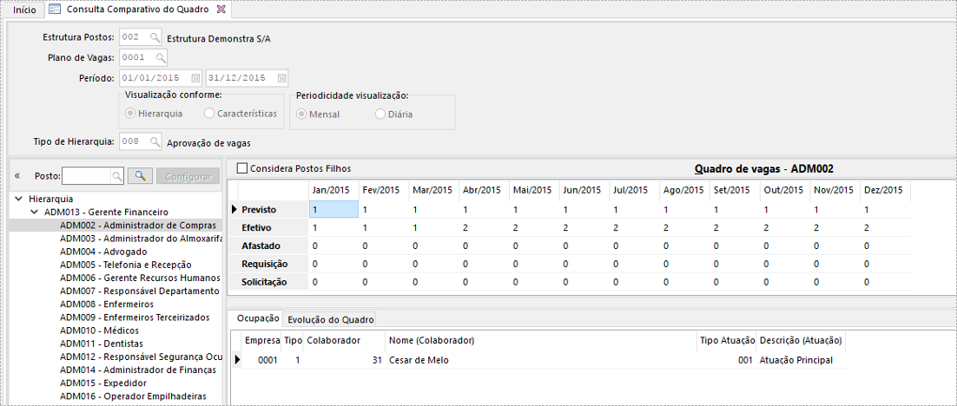This screenshot has width=957, height=406.
Task: Select ADM008 - Enfermeiros
Action: pyautogui.click(x=107, y=304)
